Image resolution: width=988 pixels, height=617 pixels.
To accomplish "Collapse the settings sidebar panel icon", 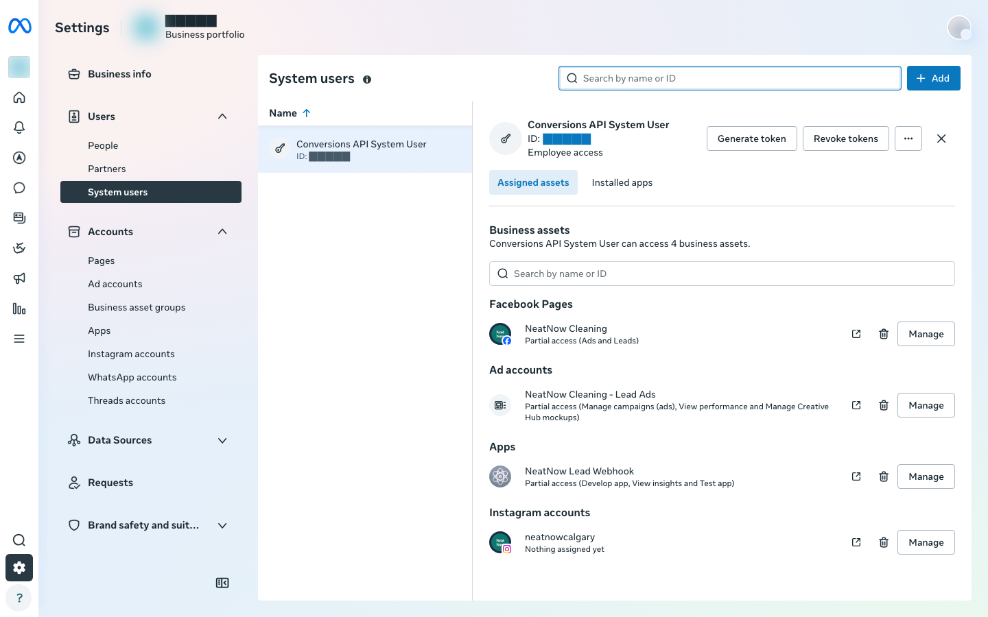I will (x=222, y=583).
